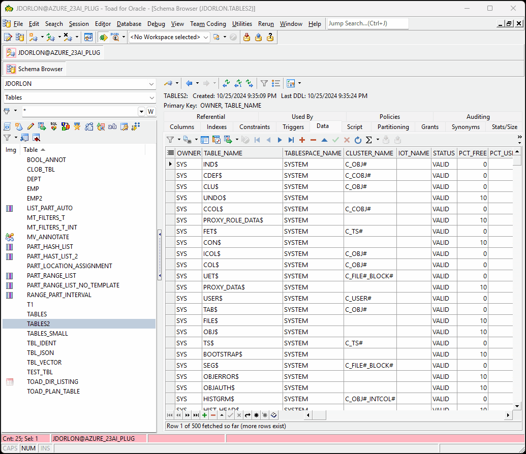Click the back navigation blue arrow
This screenshot has height=454, width=526.
(189, 83)
